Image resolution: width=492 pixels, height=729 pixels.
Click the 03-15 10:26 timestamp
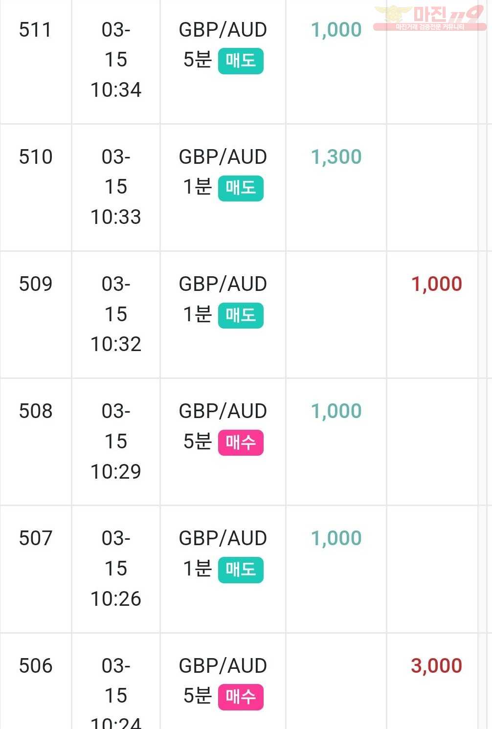click(x=116, y=569)
